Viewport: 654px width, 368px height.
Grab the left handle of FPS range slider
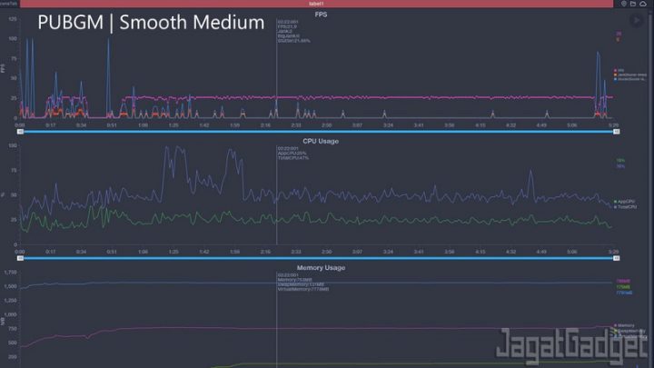pyautogui.click(x=20, y=132)
